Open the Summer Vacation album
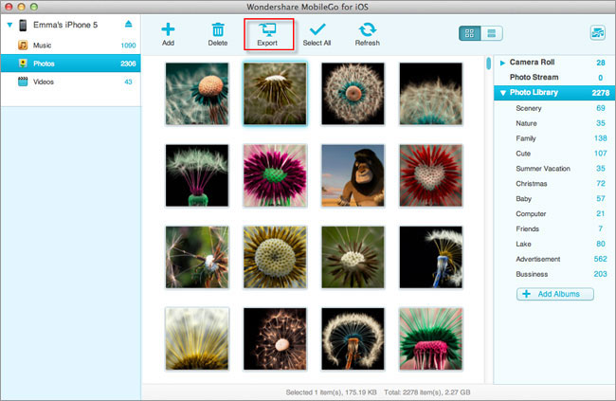The width and height of the screenshot is (616, 401). coord(554,168)
